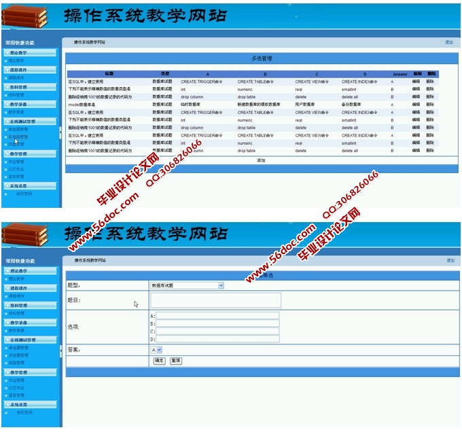Click the books logo above the 多选管理 list
The image size is (462, 432).
(x=24, y=16)
